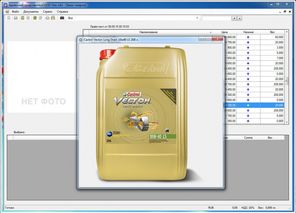Click the Сумма column header in selected list
This screenshot has height=213, width=296.
click(248, 138)
